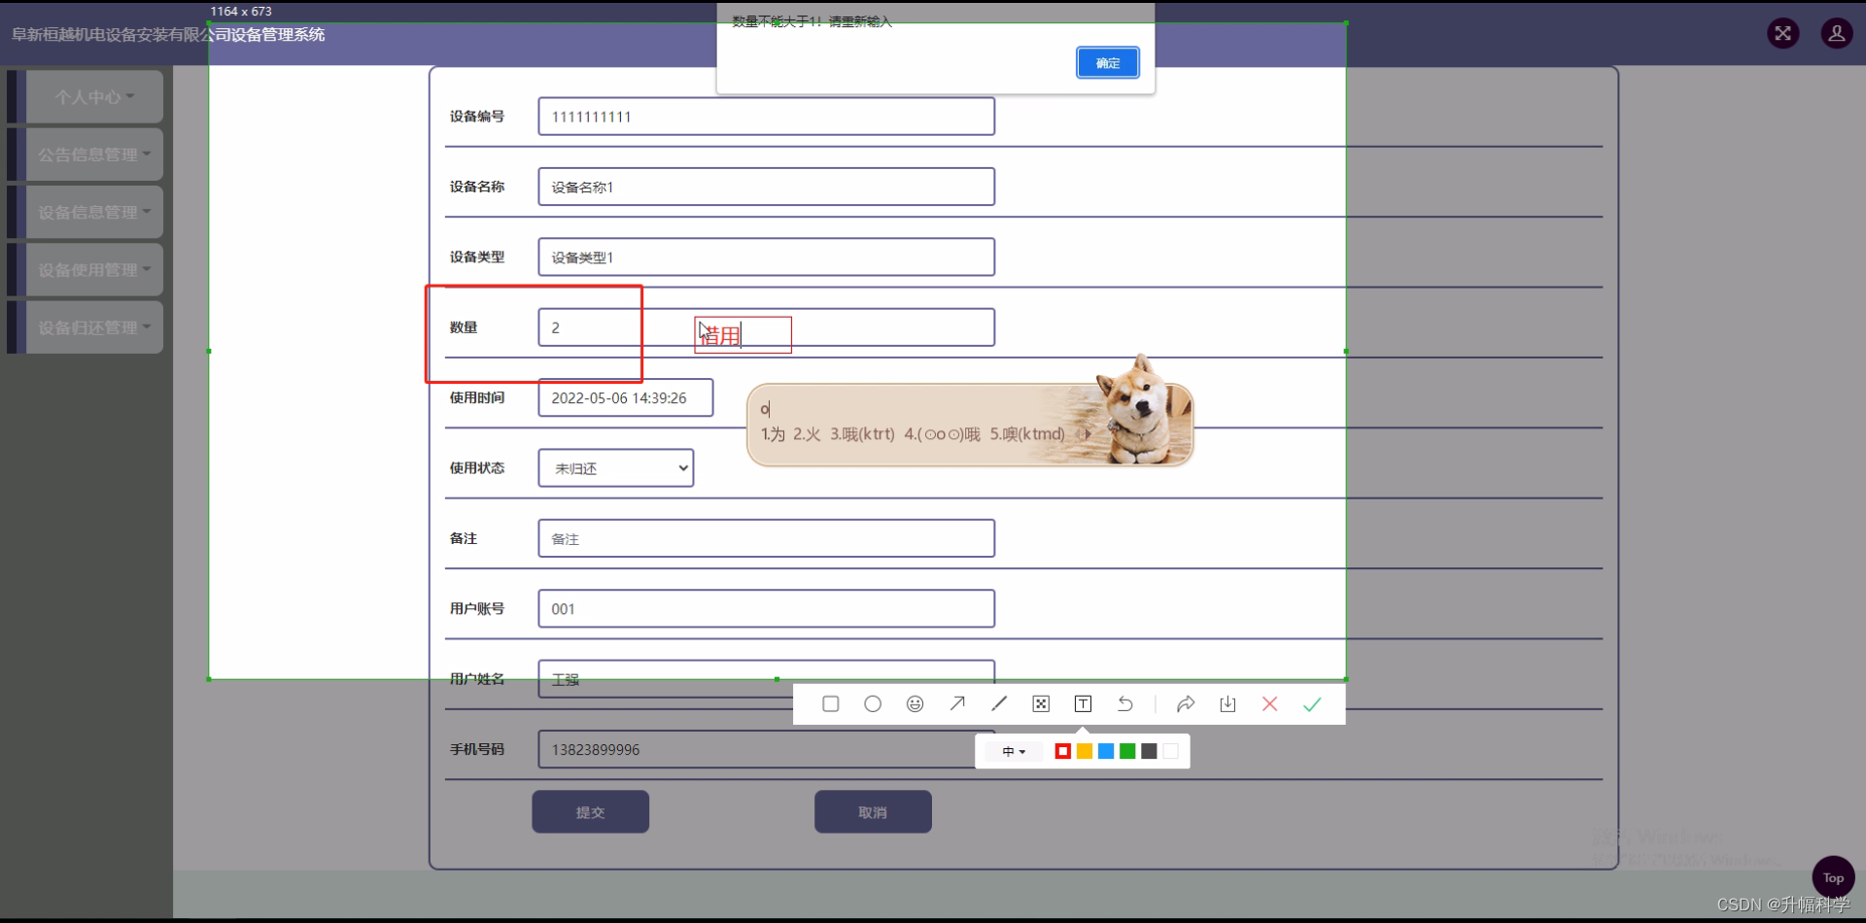Open the user profile icon in header
Image resolution: width=1866 pixels, height=923 pixels.
1837,33
